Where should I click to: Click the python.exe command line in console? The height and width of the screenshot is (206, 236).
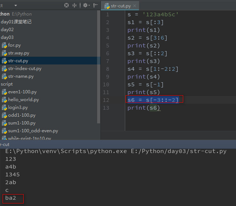pyautogui.click(x=116, y=151)
